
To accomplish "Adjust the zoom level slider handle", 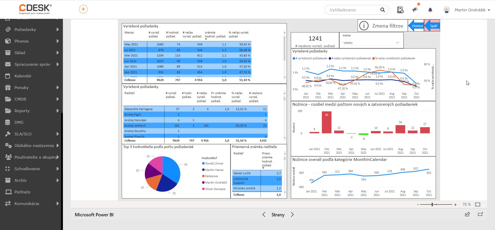I will (x=432, y=204).
